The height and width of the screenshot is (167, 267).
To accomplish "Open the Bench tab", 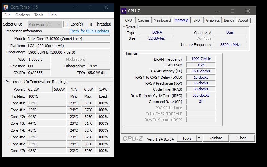I will [x=229, y=20].
